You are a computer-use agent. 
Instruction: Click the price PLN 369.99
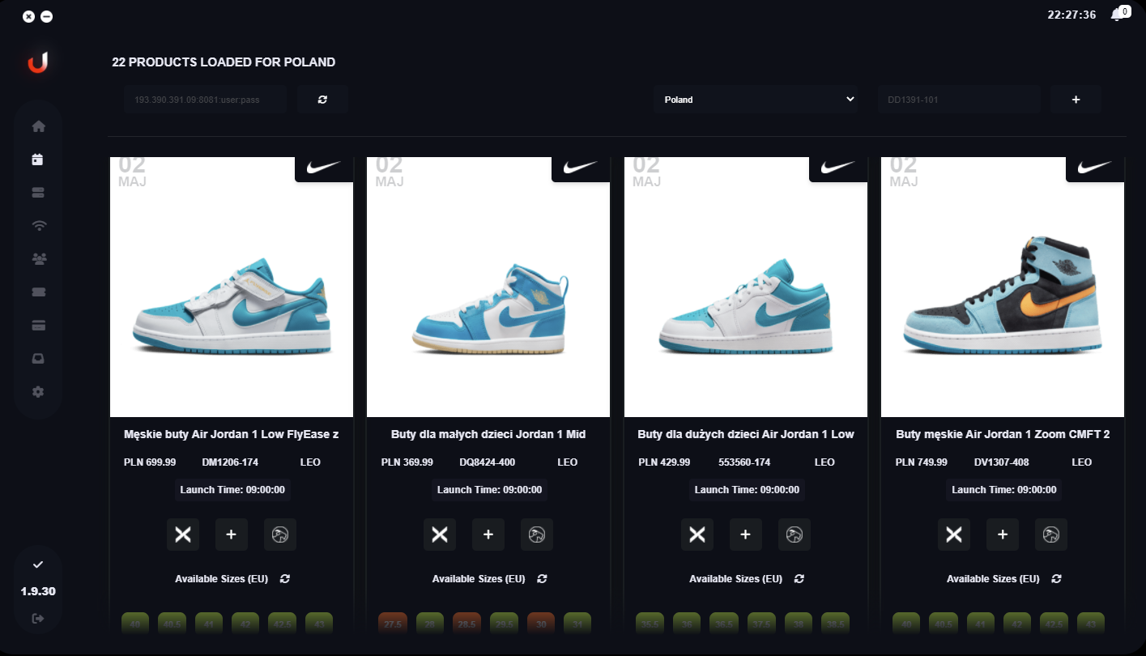click(x=407, y=462)
